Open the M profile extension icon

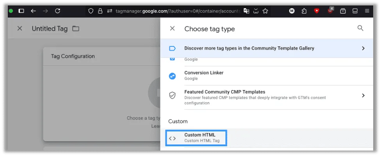(292, 11)
